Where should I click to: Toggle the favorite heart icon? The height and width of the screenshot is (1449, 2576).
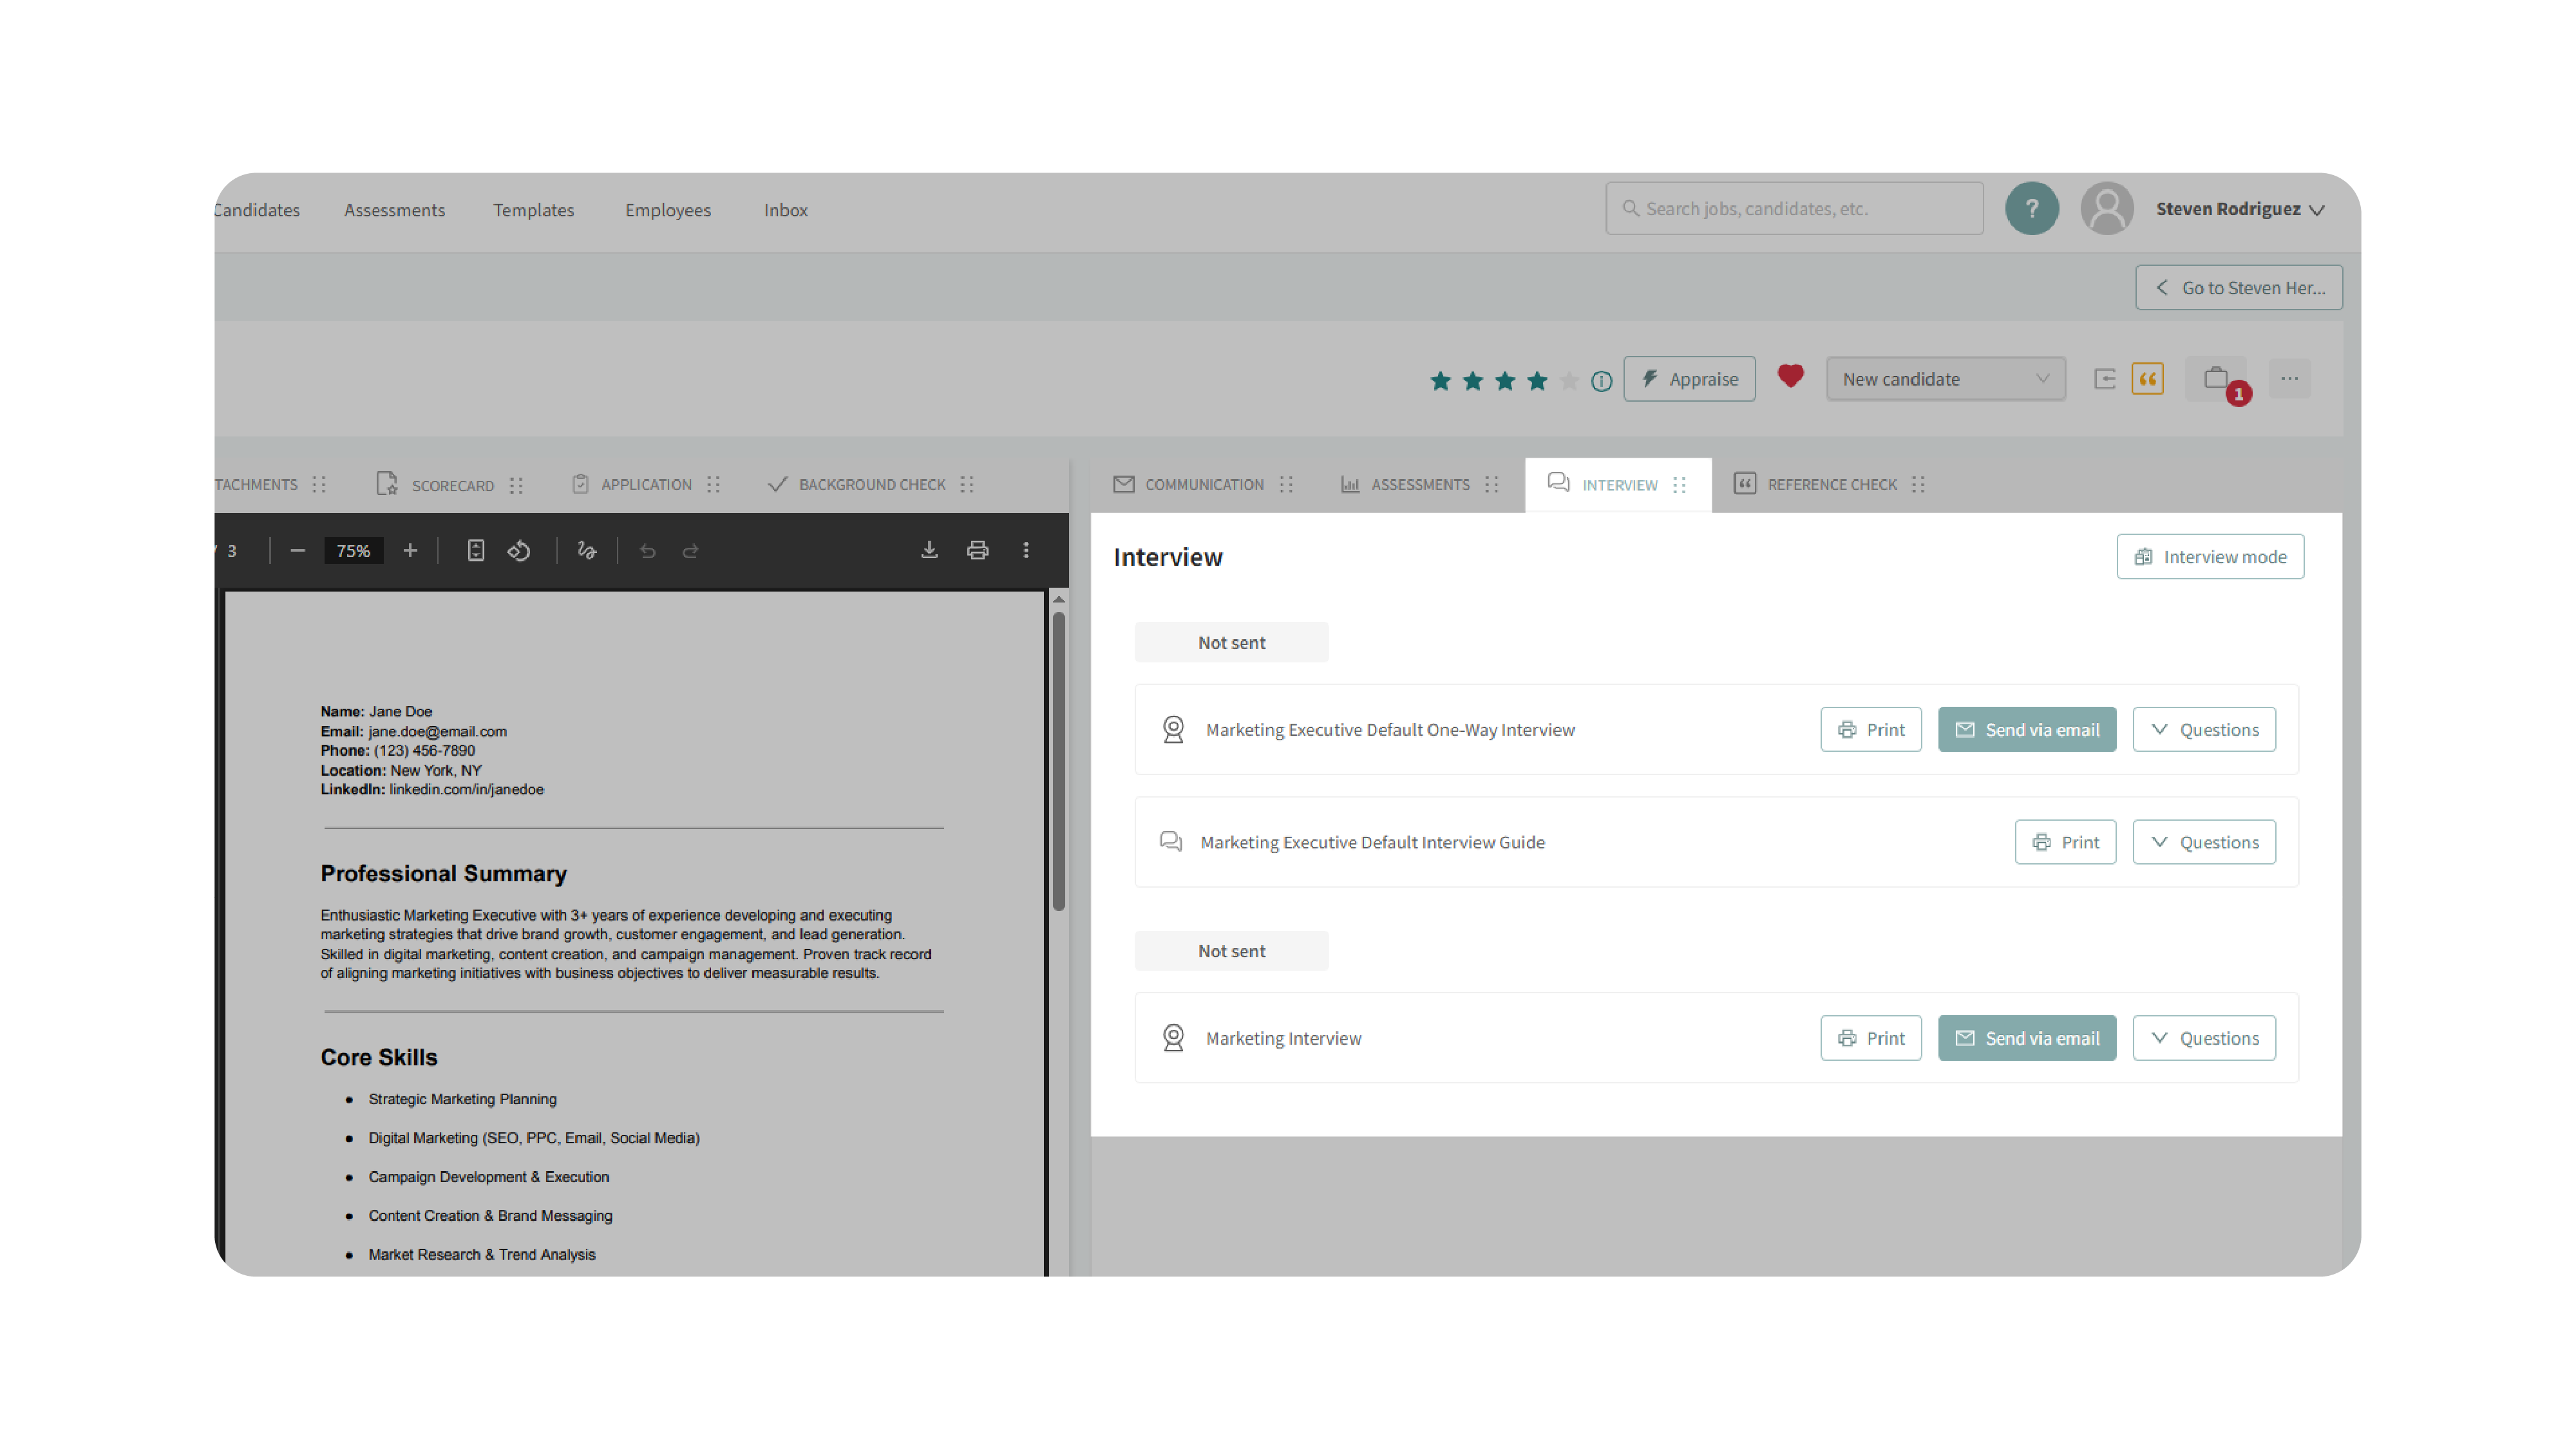coord(1790,377)
